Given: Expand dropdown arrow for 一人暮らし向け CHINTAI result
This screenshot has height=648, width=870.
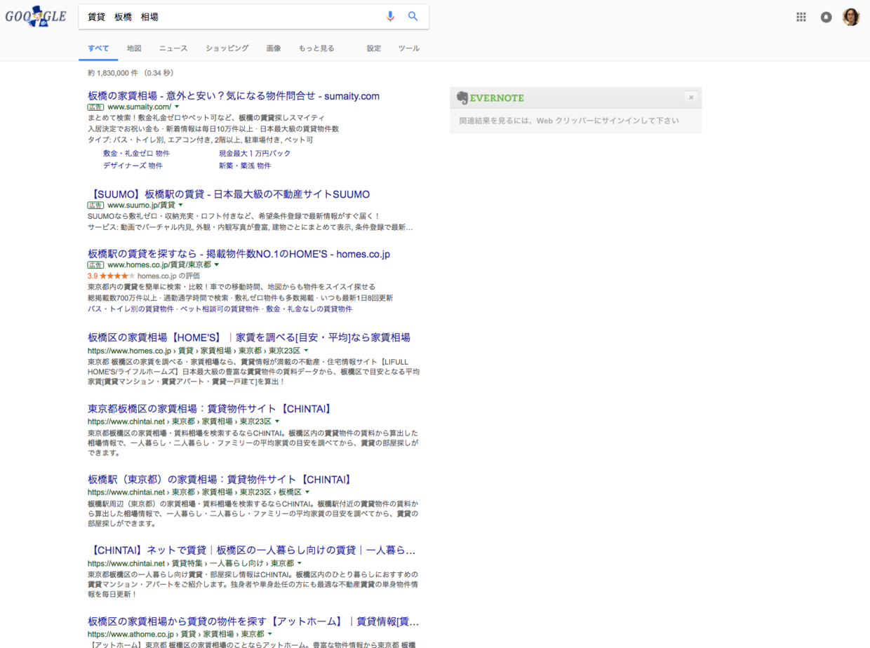Looking at the screenshot, I should point(300,563).
